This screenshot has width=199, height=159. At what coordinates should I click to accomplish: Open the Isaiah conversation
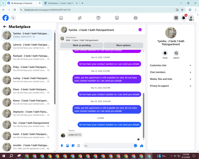pyautogui.click(x=27, y=136)
